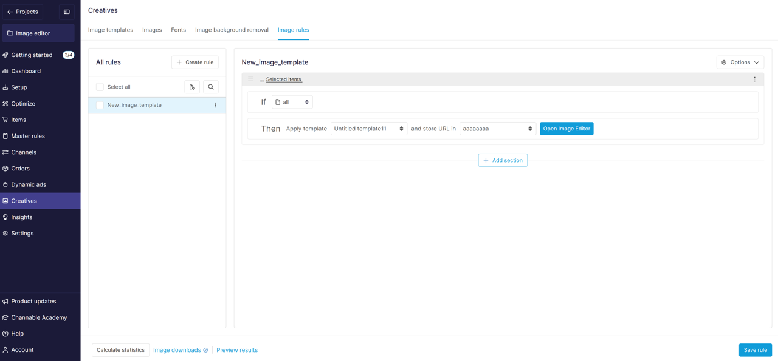Open the 'aaaaaaaa' store URL field dropdown

[497, 129]
